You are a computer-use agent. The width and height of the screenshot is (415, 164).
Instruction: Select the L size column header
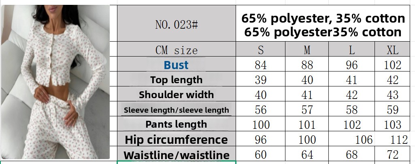352,50
